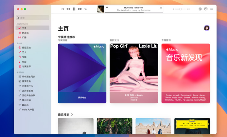Screen dimensions: 227x137
Task: Expand 最近播放 section chevron
Action: click(72, 114)
